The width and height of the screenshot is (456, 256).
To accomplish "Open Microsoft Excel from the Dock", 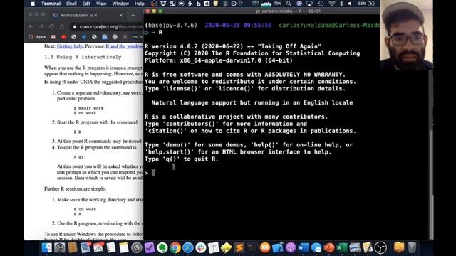I will (x=342, y=248).
